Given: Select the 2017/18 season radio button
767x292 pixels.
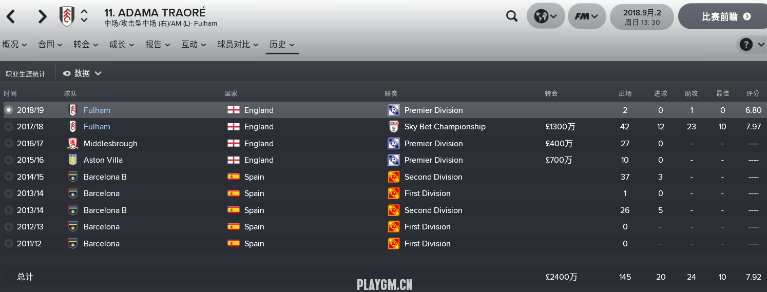Looking at the screenshot, I should click(x=8, y=127).
